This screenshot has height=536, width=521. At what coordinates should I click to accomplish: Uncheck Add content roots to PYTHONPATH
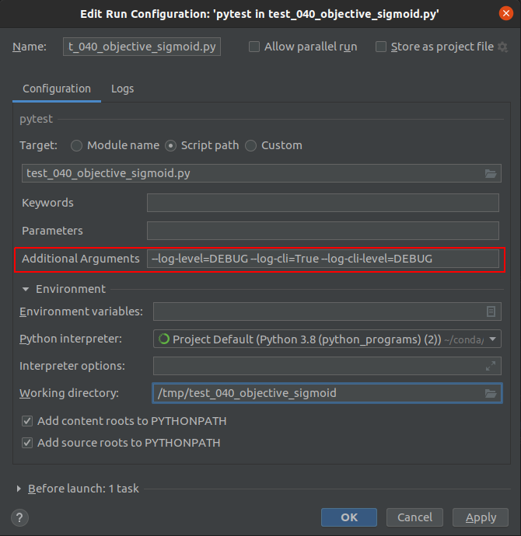coord(27,421)
